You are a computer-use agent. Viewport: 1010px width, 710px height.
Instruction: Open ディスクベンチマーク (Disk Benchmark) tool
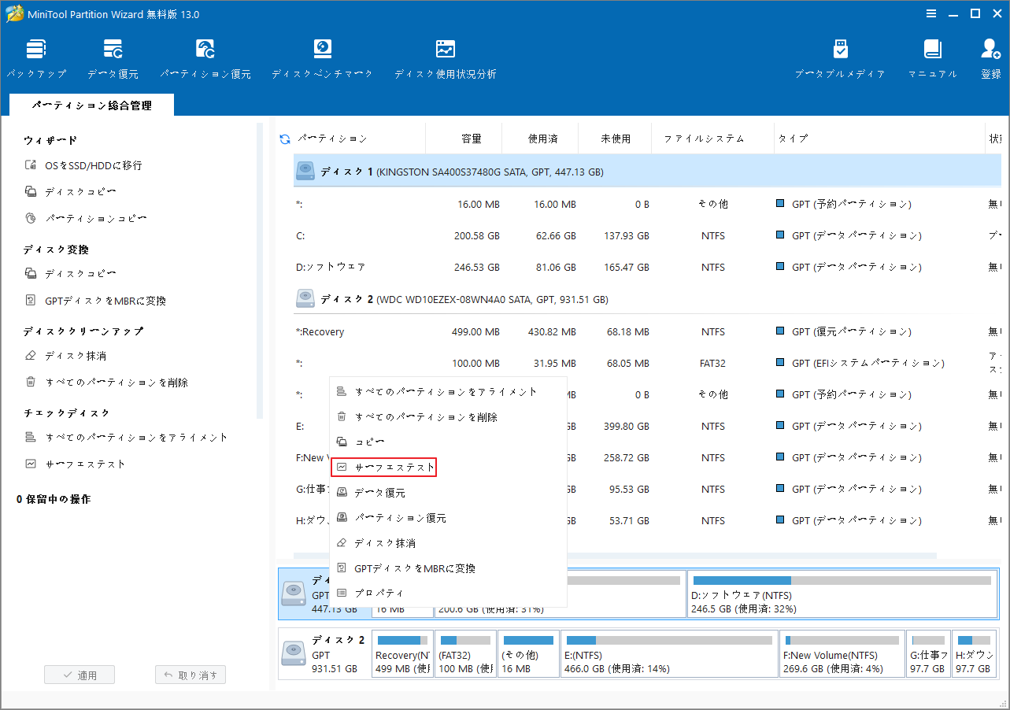322,59
